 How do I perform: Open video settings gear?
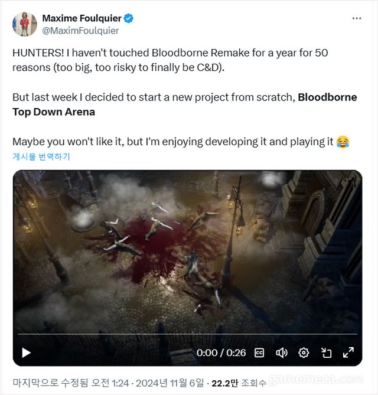(x=304, y=352)
